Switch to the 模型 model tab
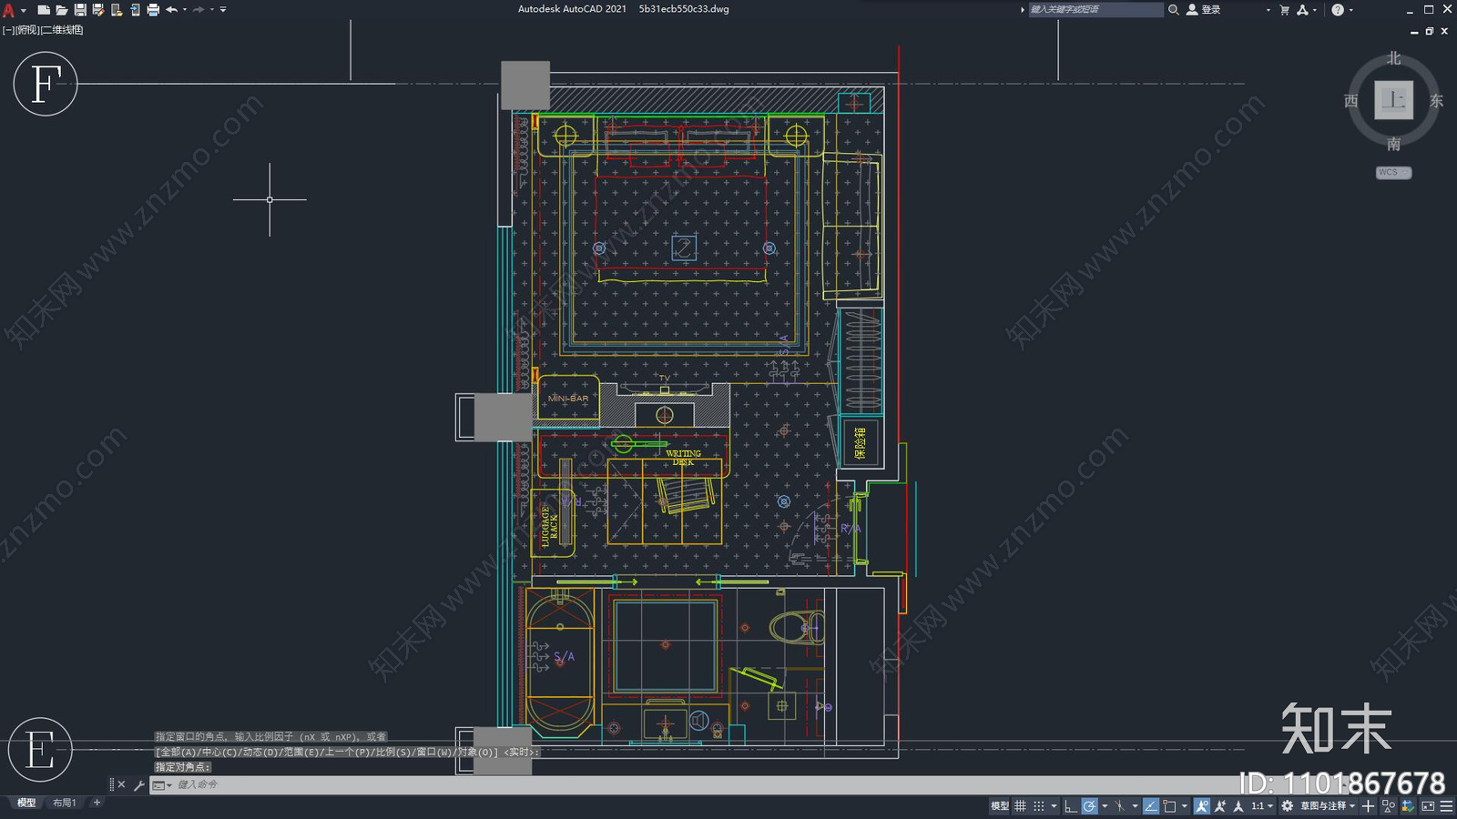This screenshot has height=819, width=1457. click(x=26, y=803)
